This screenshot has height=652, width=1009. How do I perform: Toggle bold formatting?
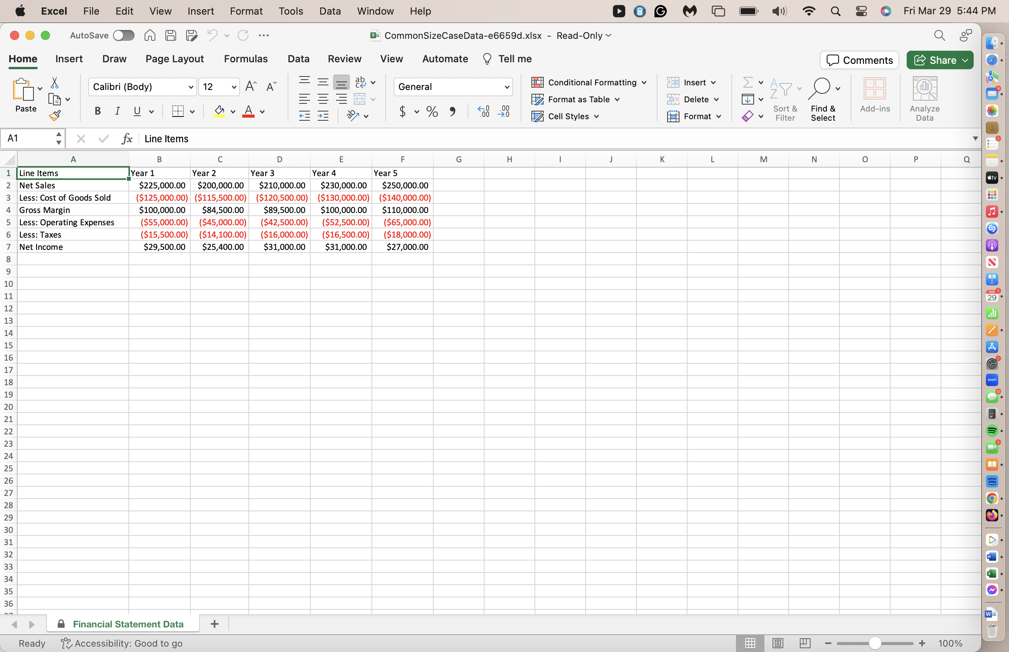pyautogui.click(x=97, y=111)
